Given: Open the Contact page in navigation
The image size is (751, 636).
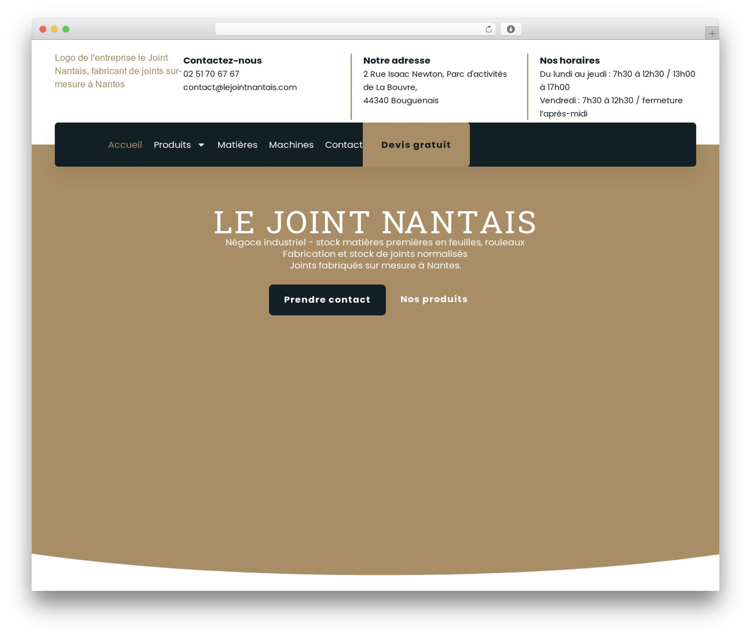Looking at the screenshot, I should tap(344, 145).
